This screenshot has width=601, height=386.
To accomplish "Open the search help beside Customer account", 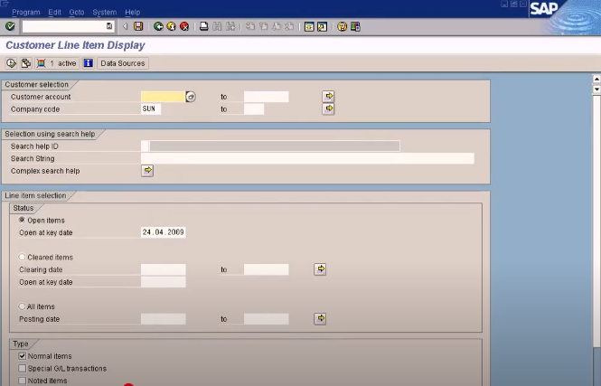I will pyautogui.click(x=191, y=97).
